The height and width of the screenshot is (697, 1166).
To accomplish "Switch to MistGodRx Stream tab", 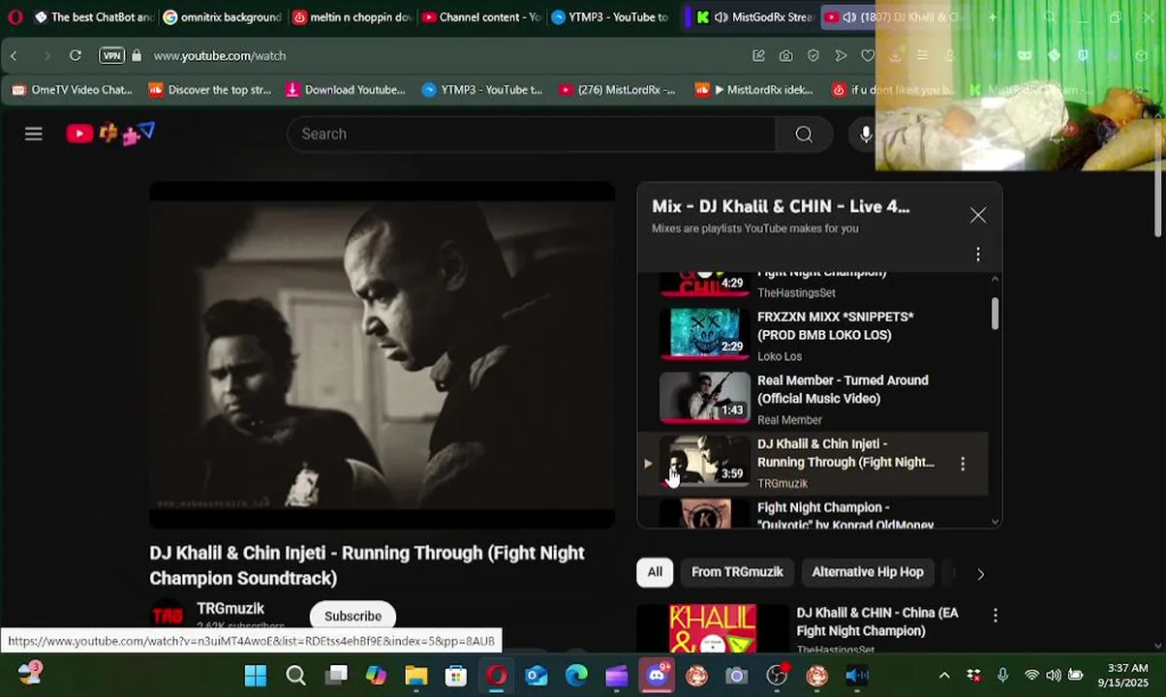I will [754, 16].
